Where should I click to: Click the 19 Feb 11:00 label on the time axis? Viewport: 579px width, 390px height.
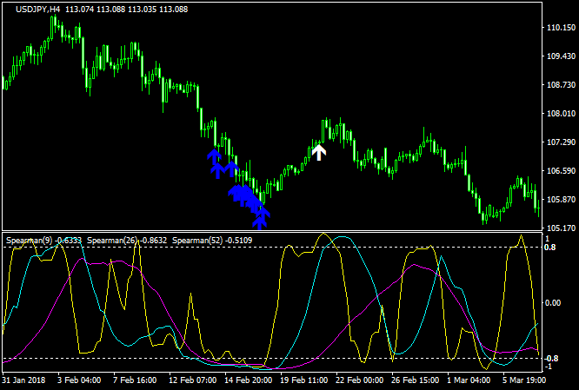click(304, 380)
